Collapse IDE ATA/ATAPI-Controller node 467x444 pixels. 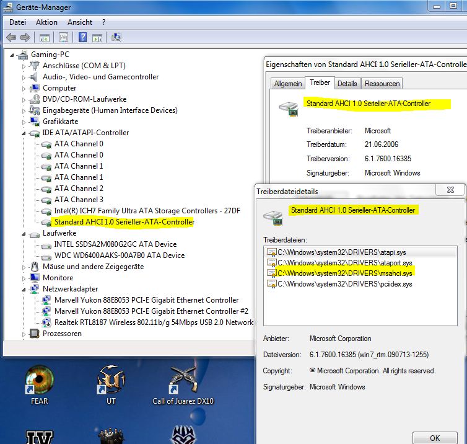click(24, 133)
